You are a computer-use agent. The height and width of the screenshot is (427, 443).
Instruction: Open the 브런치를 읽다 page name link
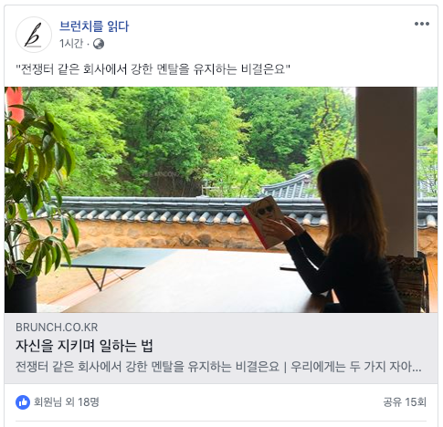(x=94, y=26)
